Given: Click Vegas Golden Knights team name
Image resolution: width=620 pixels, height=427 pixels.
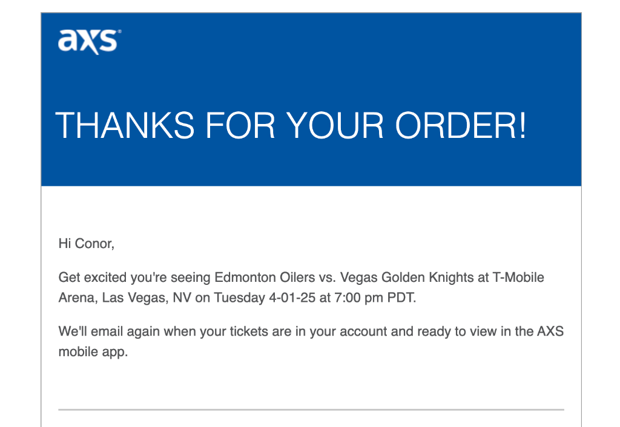Looking at the screenshot, I should click(x=407, y=277).
